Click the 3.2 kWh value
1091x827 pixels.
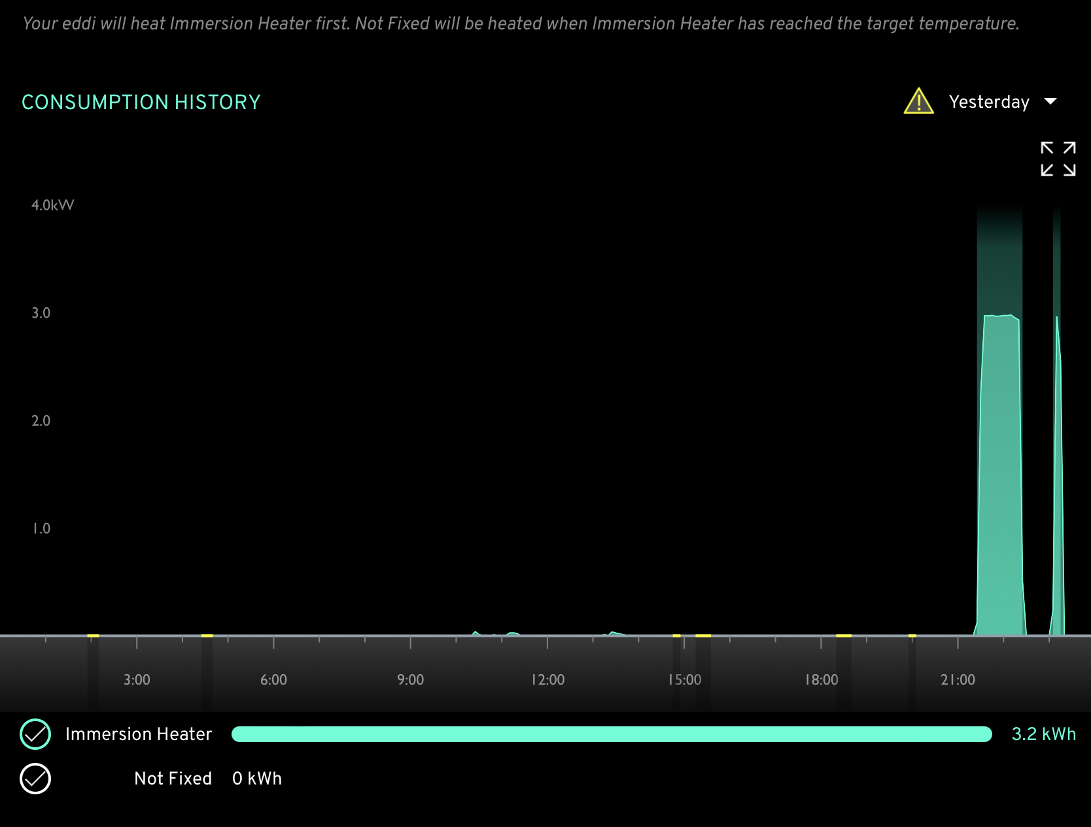coord(1043,734)
